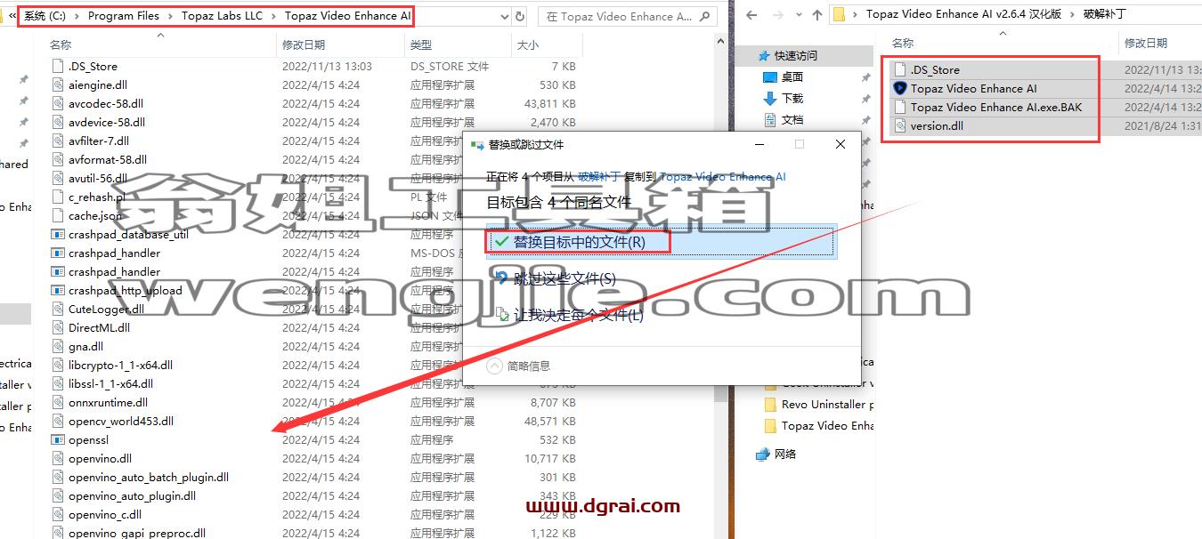Choose 跳过这些文件(S) option

(x=556, y=278)
